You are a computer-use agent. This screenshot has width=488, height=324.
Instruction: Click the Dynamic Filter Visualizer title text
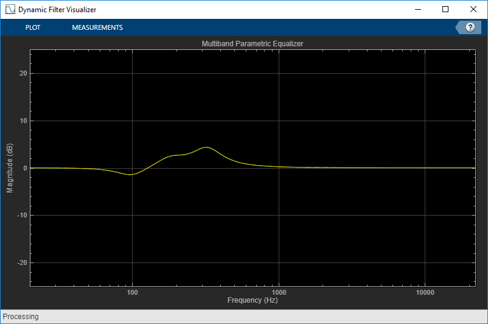[x=57, y=10]
